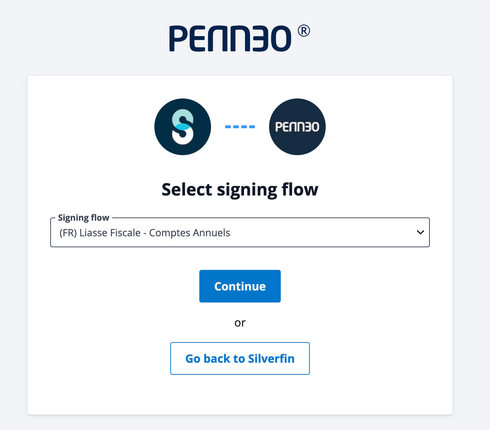Expand the chevron arrow in Signing flow field
490x430 pixels.
(x=420, y=232)
